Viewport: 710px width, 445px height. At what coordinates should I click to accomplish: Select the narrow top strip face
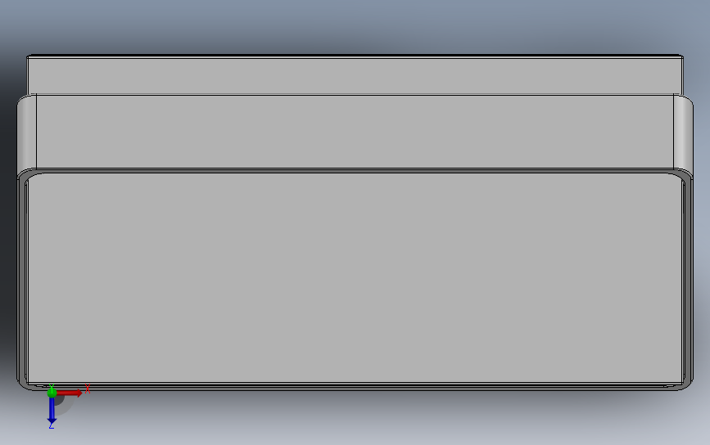point(355,76)
